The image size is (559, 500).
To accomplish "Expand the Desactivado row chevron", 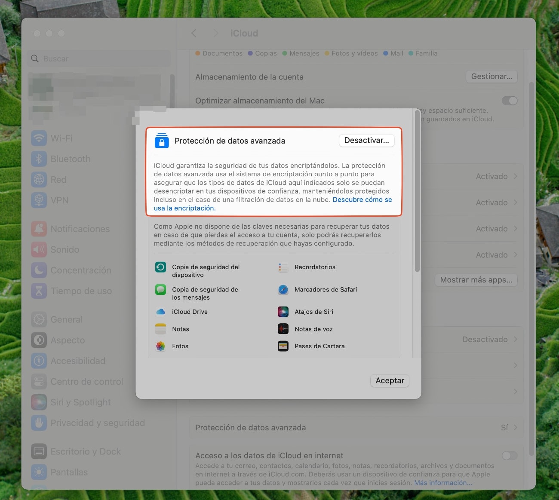I will tap(515, 339).
